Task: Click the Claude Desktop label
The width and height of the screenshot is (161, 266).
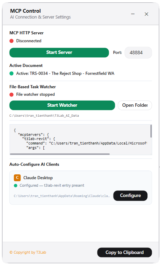Action: point(38,177)
